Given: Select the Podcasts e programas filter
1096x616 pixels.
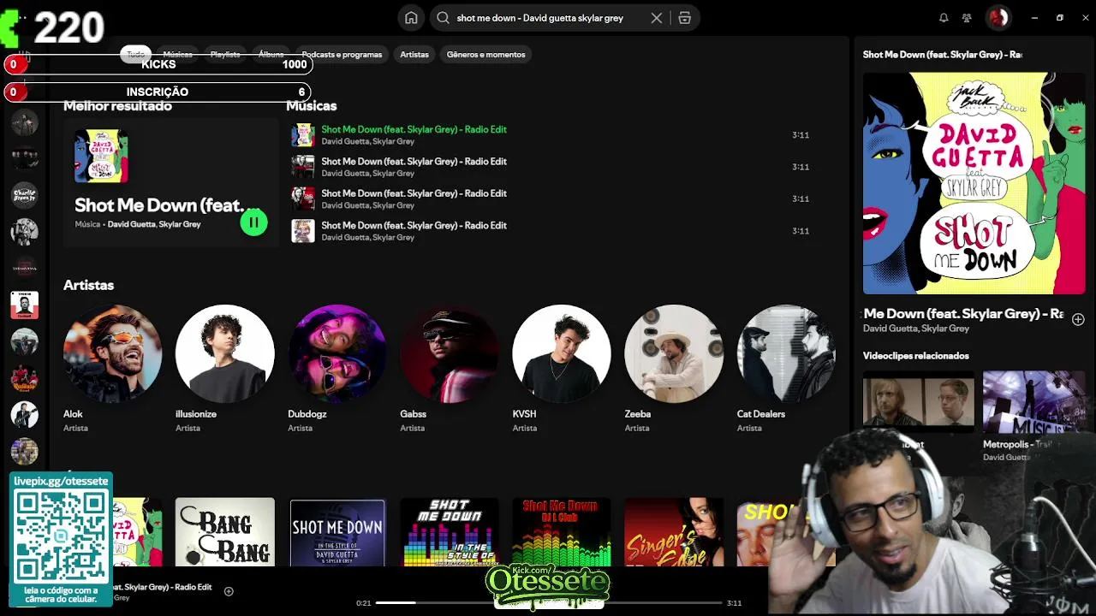Looking at the screenshot, I should tap(342, 55).
